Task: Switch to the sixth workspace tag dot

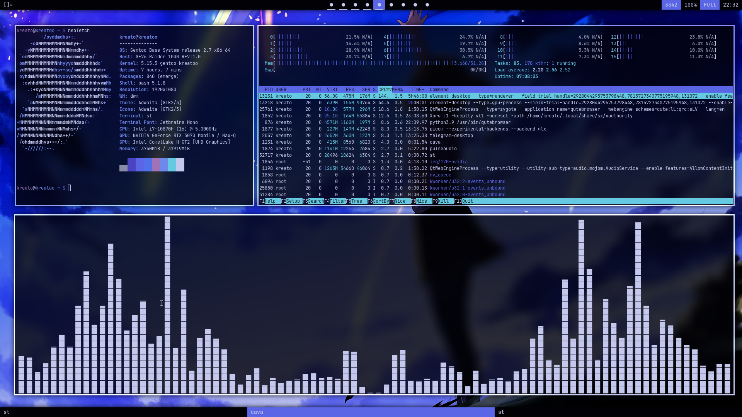Action: [x=391, y=5]
